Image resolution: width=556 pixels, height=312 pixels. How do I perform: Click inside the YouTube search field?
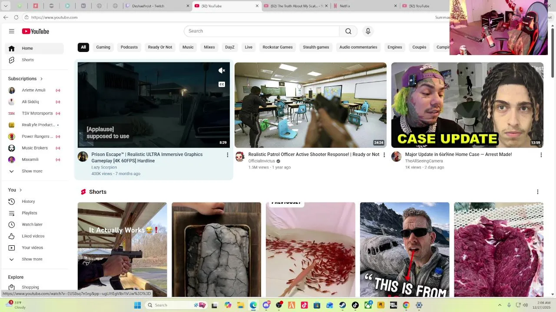pyautogui.click(x=261, y=31)
